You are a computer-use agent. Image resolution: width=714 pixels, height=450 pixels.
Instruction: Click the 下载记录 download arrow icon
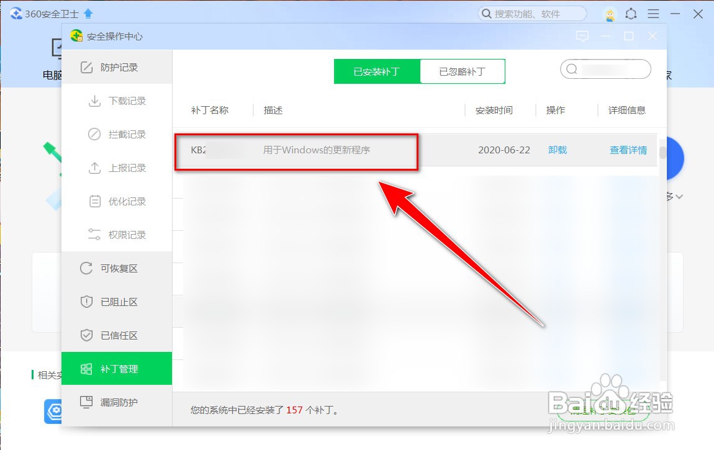(94, 101)
